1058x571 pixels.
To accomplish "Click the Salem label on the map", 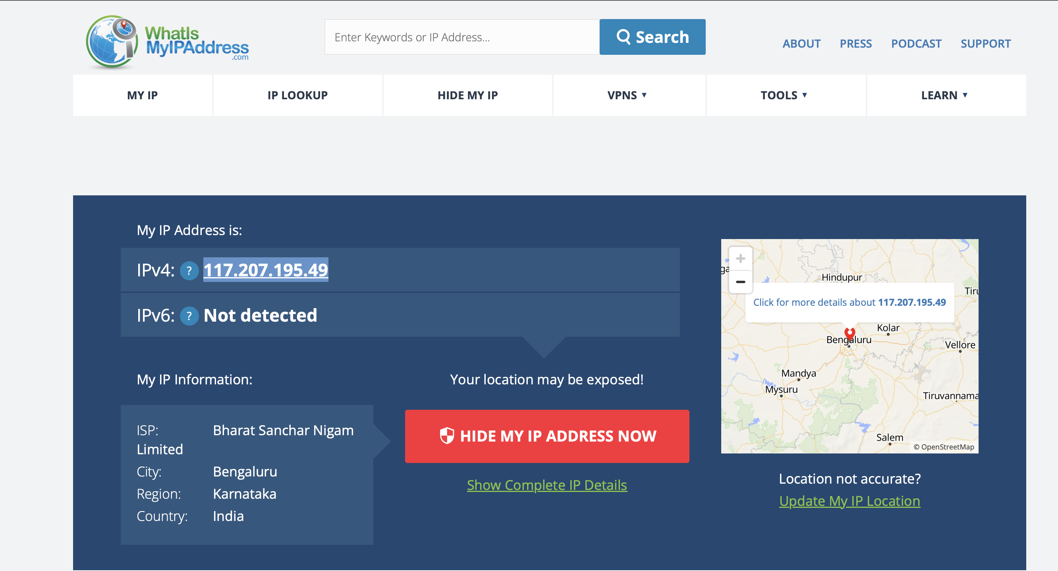I will click(890, 438).
